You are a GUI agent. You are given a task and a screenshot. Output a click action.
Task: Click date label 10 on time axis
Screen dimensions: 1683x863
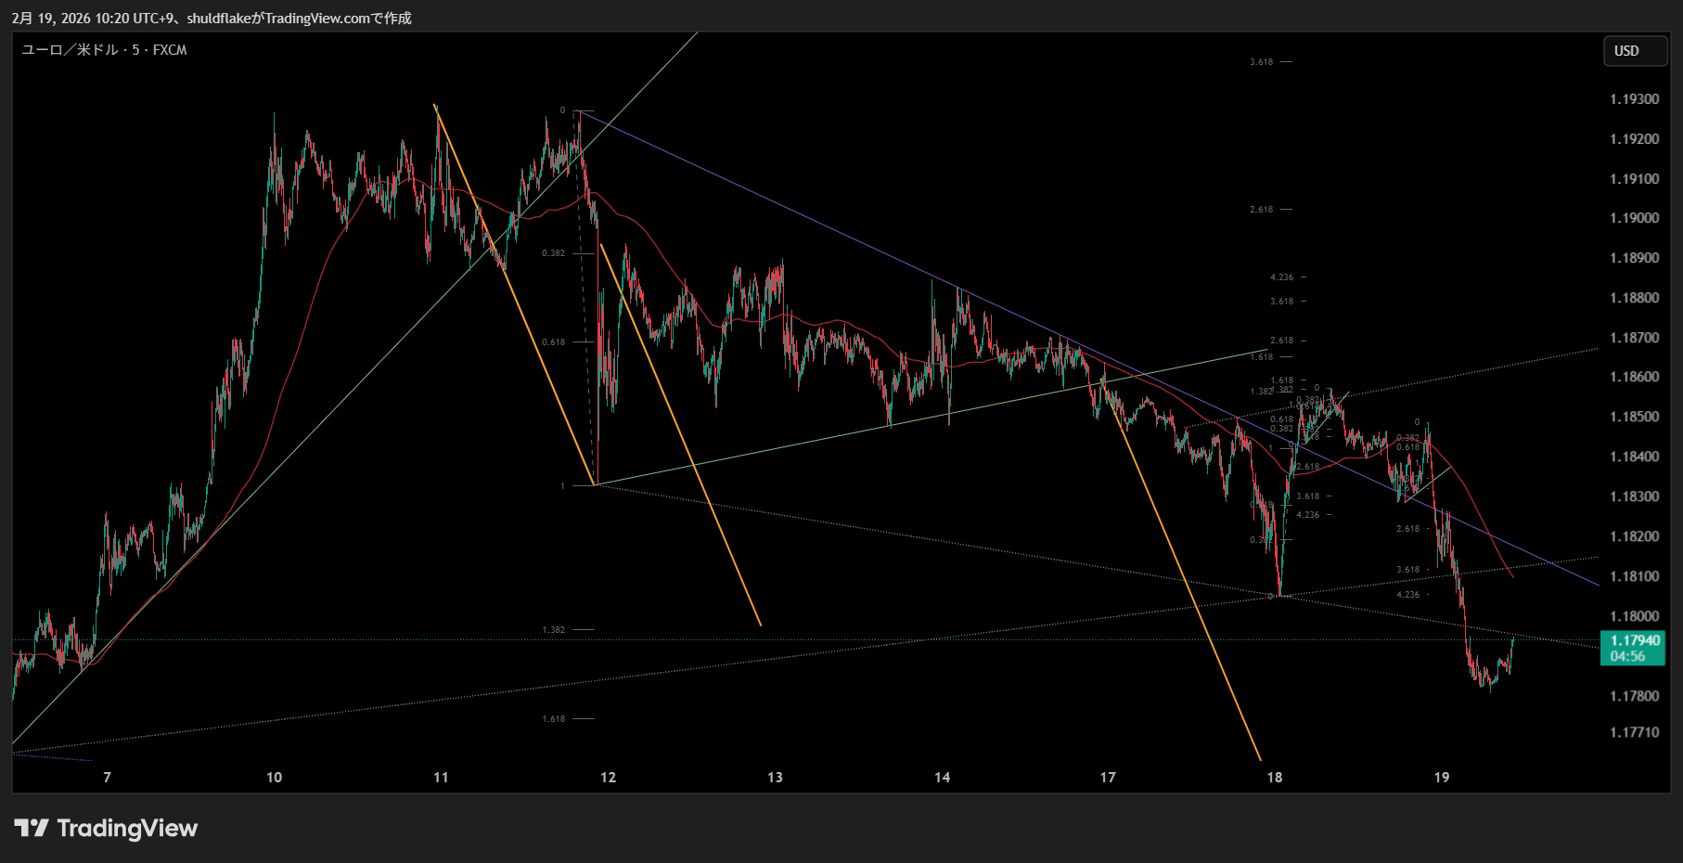point(274,778)
